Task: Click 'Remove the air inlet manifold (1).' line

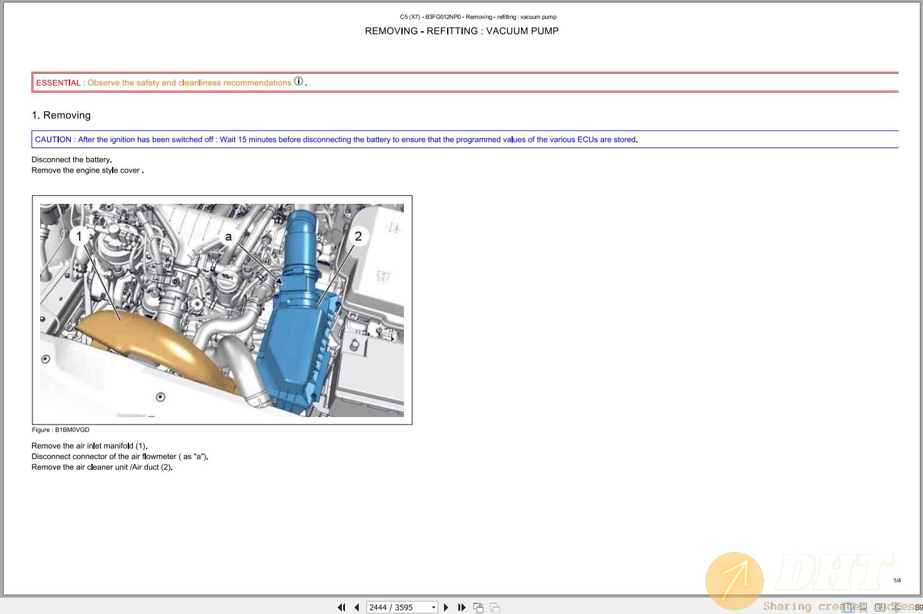Action: (x=90, y=446)
